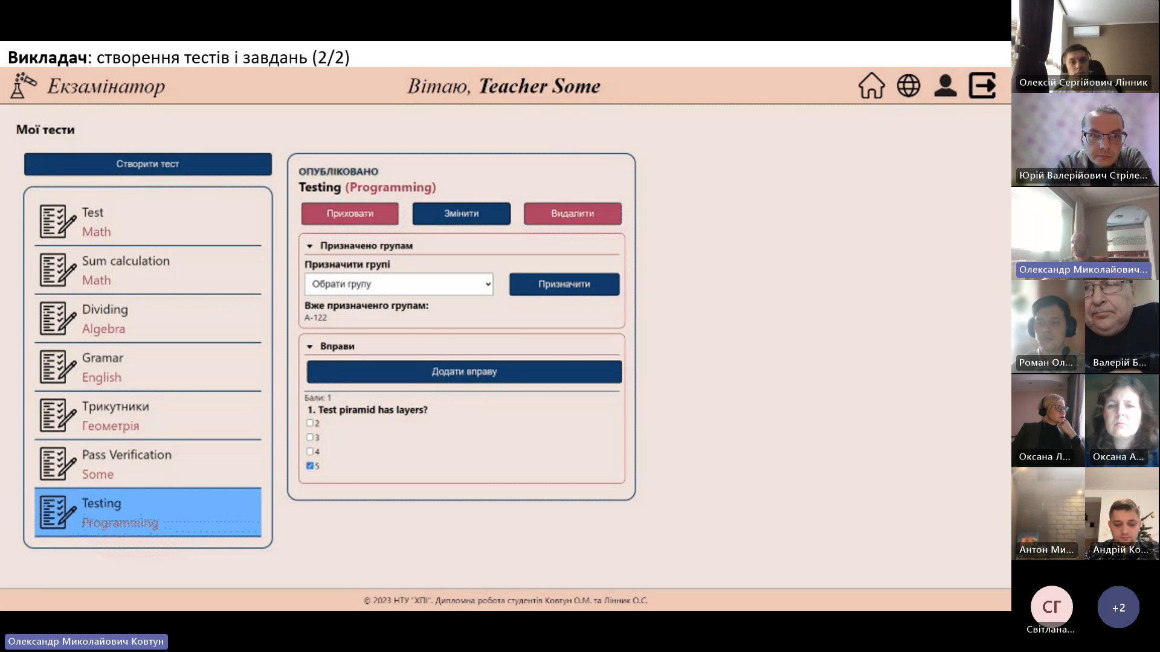Screen dimensions: 1160x652
Task: Click the logout arrow icon
Action: [982, 86]
